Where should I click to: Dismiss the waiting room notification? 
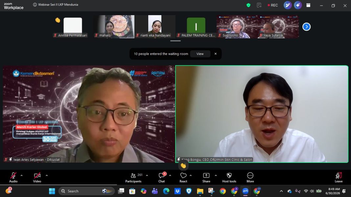point(216,54)
